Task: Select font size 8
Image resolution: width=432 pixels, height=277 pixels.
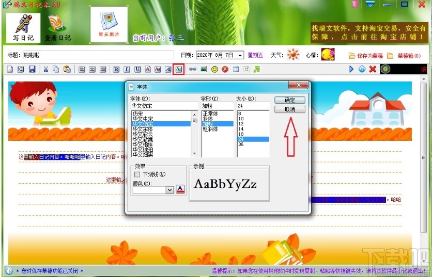Action: tap(240, 113)
